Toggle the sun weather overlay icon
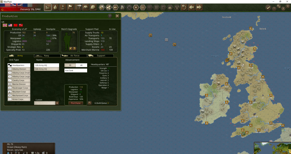 [x=136, y=8]
